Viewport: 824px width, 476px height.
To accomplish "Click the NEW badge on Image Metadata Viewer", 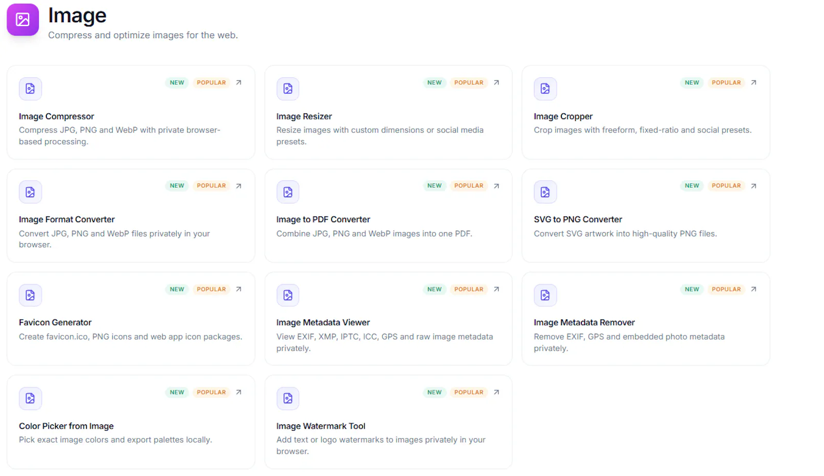I will point(435,289).
